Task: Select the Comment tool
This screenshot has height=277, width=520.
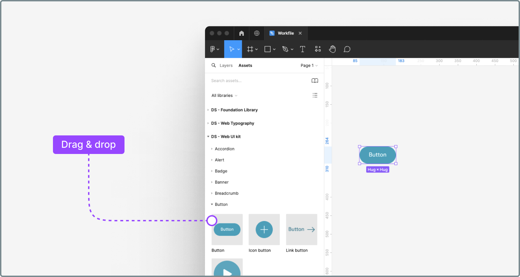Action: [x=347, y=49]
